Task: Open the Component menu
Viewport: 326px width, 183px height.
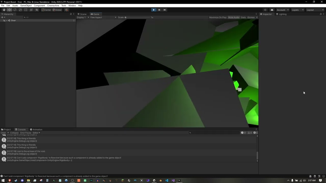Action: point(39,6)
